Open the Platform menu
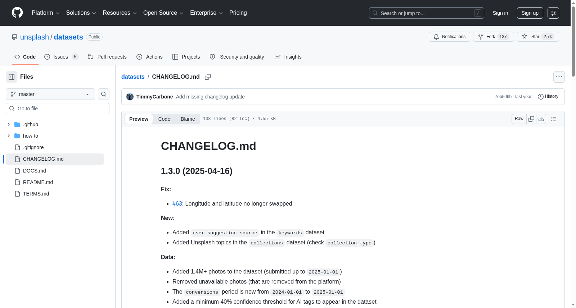This screenshot has width=576, height=308. 45,13
